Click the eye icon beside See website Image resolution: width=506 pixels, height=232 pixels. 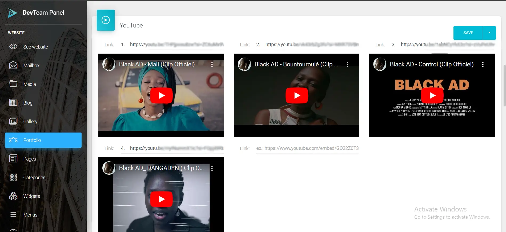pyautogui.click(x=13, y=47)
